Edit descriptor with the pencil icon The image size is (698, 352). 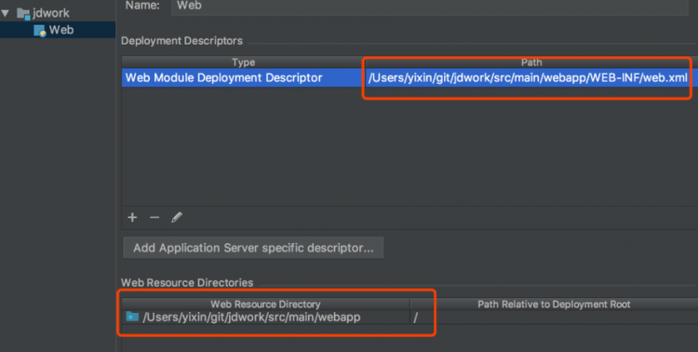[177, 217]
